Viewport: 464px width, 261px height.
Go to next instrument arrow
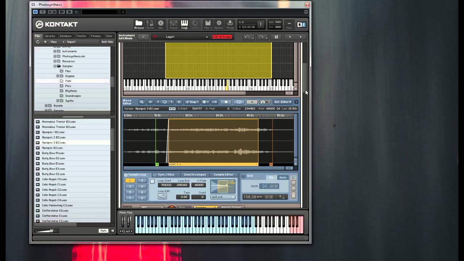coord(301,37)
